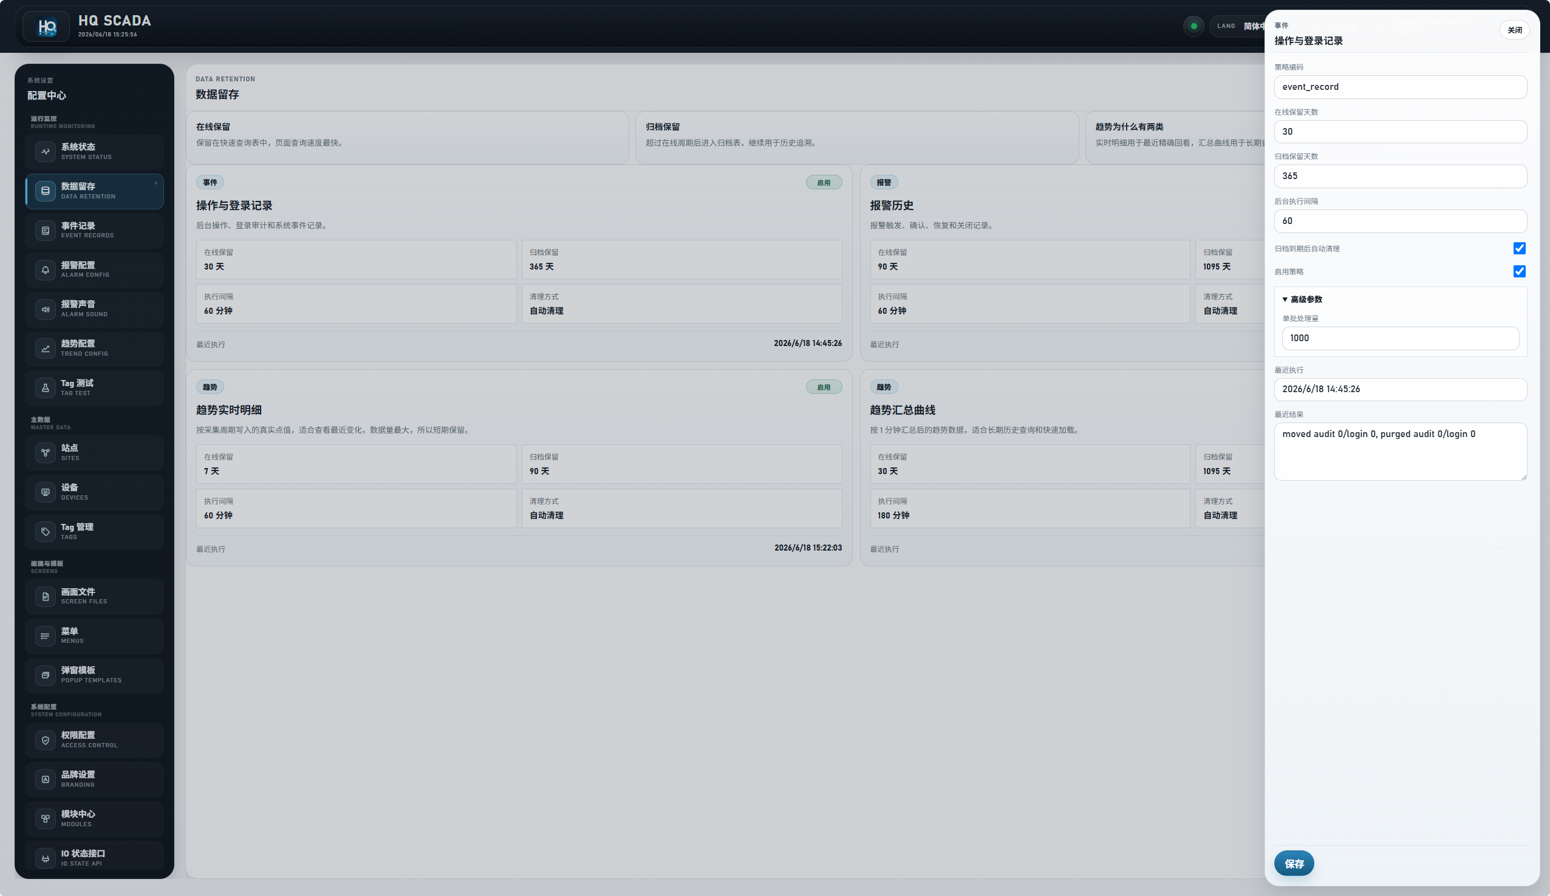Image resolution: width=1550 pixels, height=896 pixels.
Task: Click the 在线保留天数 input field
Action: click(x=1400, y=132)
